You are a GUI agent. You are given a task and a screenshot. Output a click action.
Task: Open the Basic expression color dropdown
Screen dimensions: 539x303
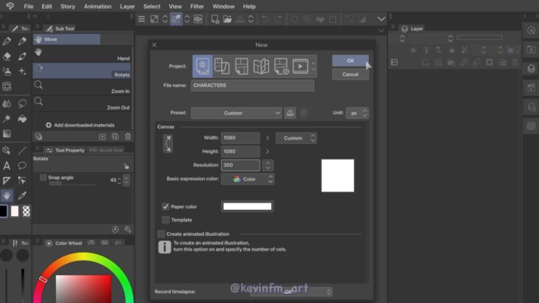[x=247, y=179]
